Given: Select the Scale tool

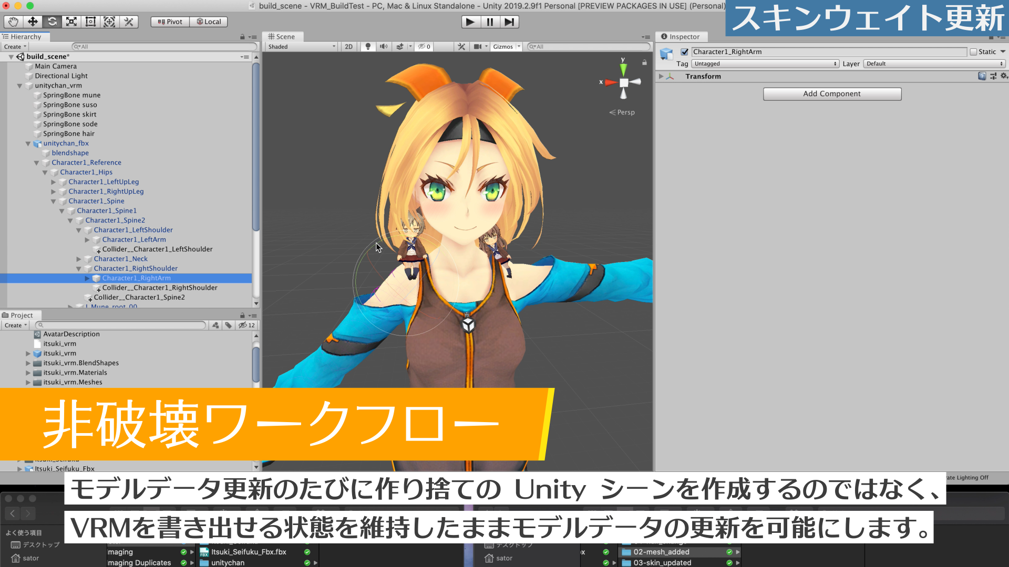Looking at the screenshot, I should click(x=71, y=22).
